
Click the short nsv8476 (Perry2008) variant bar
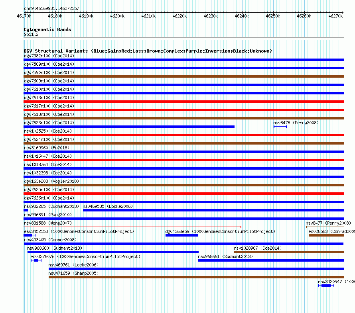(280, 127)
